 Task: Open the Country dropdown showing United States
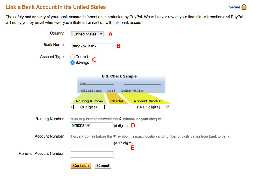pyautogui.click(x=87, y=34)
